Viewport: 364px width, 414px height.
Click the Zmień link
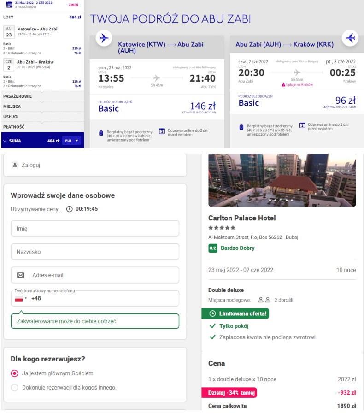point(73,5)
